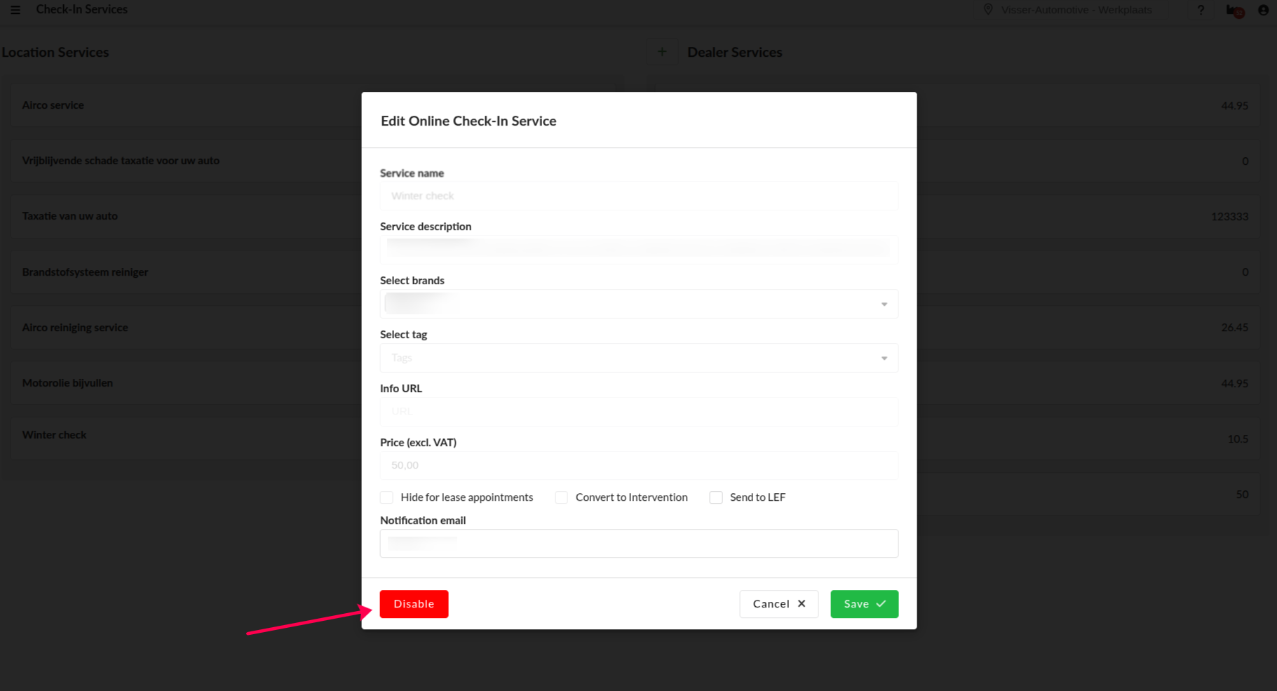Click the plus icon beside Dealer Services

click(x=661, y=52)
